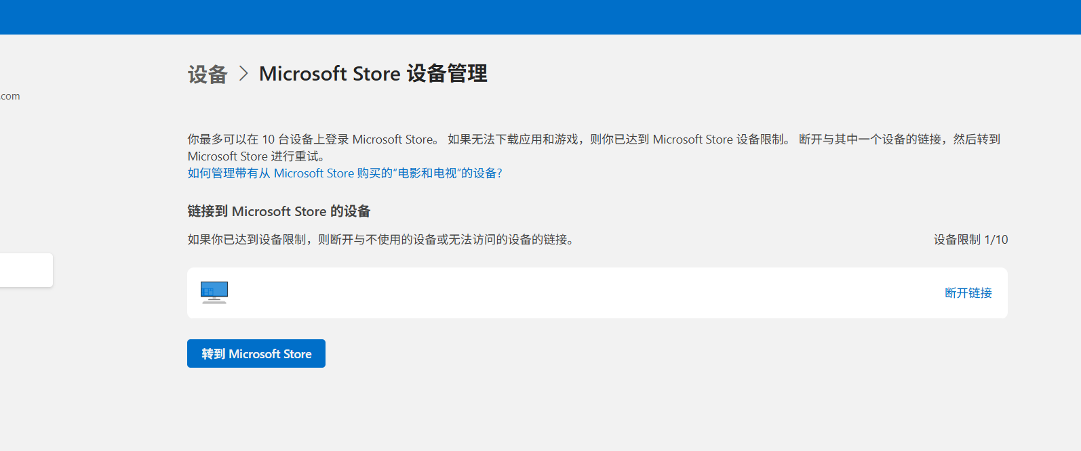The width and height of the screenshot is (1081, 451).
Task: Click the 设备限制 1/10 text
Action: (x=970, y=240)
